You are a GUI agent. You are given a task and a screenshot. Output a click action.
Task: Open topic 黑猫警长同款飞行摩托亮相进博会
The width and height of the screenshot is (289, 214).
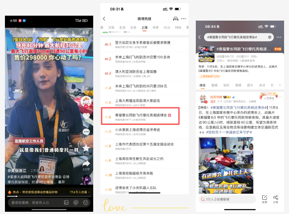click(144, 117)
